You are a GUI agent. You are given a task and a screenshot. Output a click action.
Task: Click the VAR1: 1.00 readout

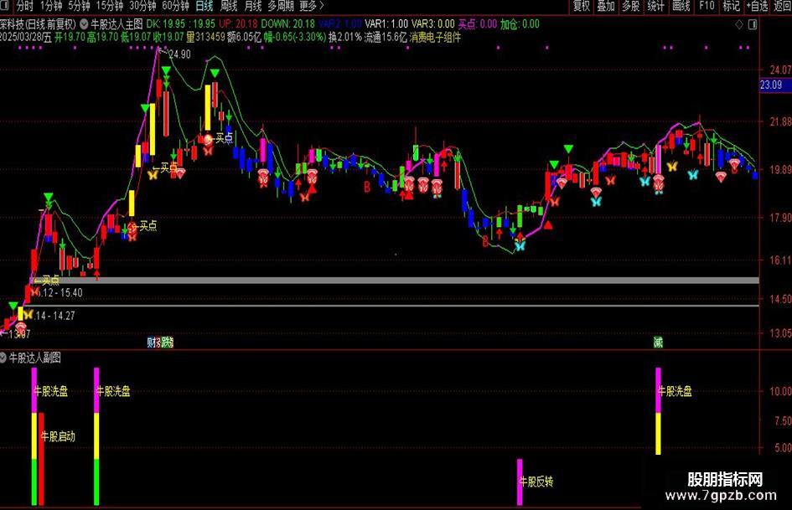click(386, 23)
